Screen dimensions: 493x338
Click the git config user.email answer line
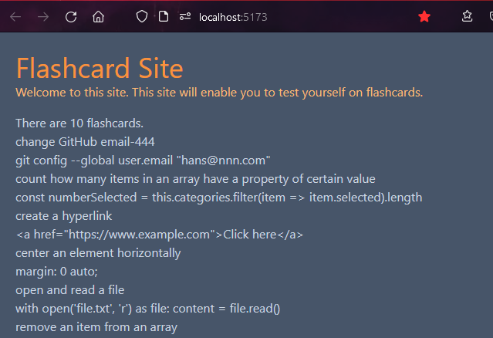click(143, 161)
